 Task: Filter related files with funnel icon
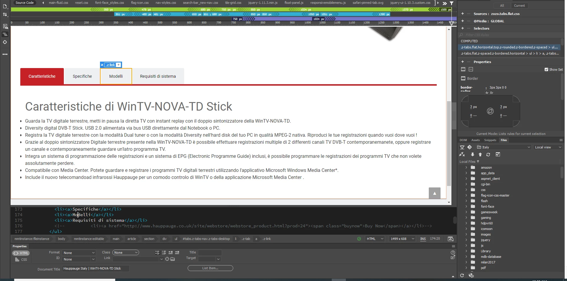[451, 3]
